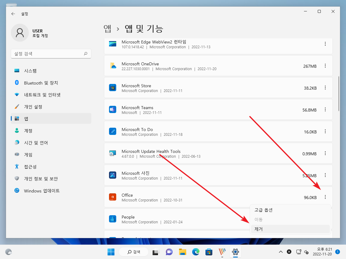Open Teams Chat from the taskbar
This screenshot has width=346, height=259.
point(169,252)
